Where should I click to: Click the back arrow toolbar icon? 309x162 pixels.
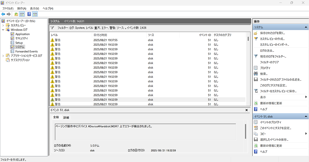(3, 14)
